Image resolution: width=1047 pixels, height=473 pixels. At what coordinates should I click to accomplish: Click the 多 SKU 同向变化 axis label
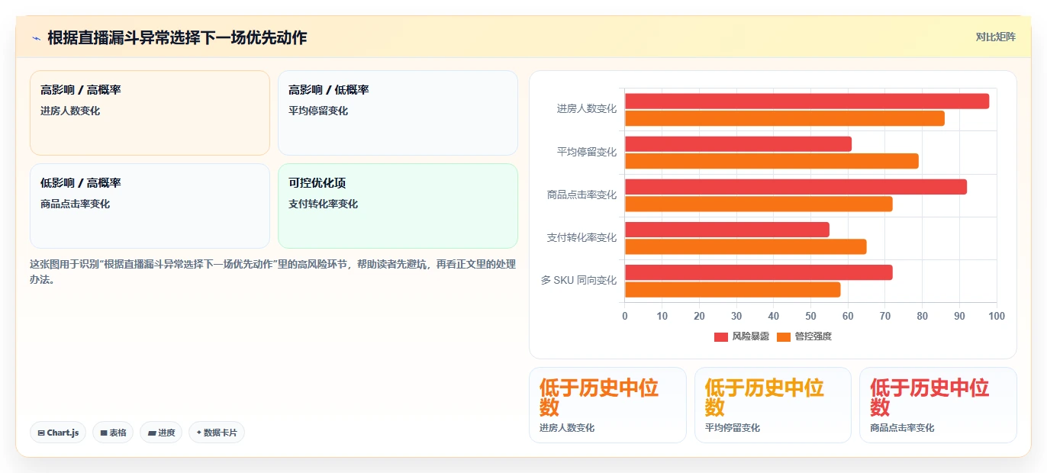coord(578,281)
